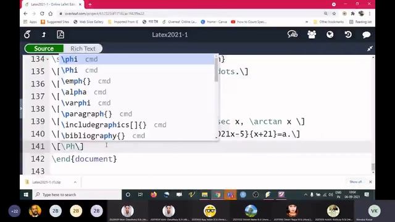Click line number 143 in gutter
The height and width of the screenshot is (222, 395).
pos(38,171)
